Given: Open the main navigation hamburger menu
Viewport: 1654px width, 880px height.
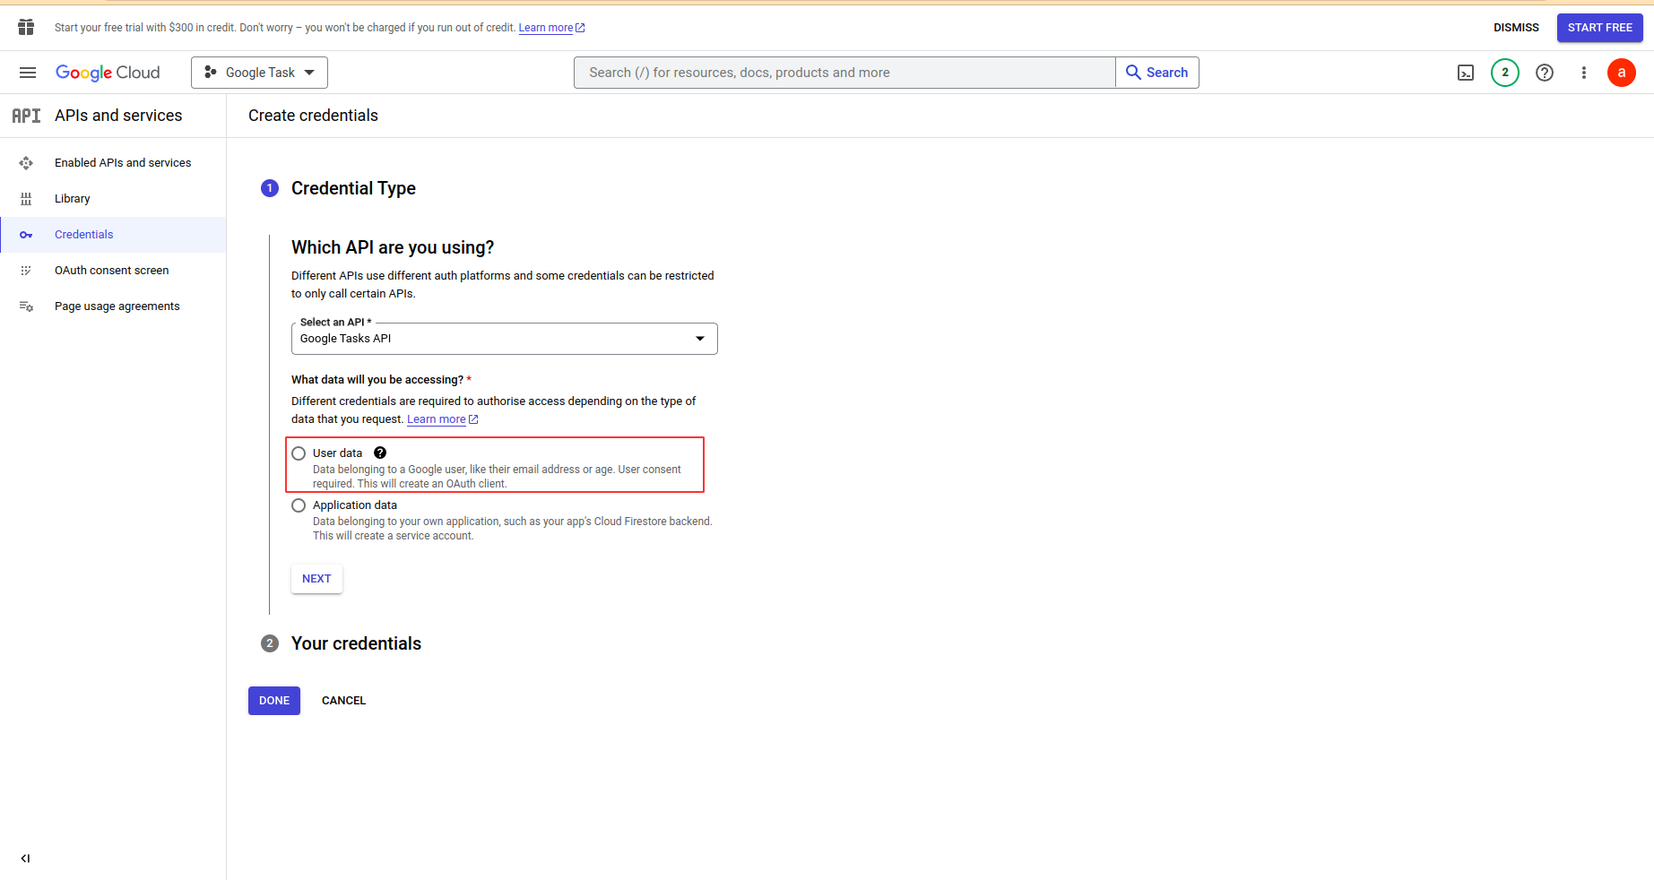Looking at the screenshot, I should (28, 73).
